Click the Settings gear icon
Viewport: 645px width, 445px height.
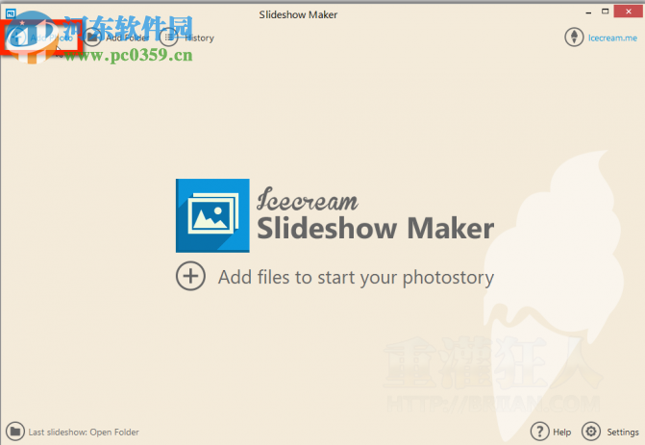tap(591, 432)
